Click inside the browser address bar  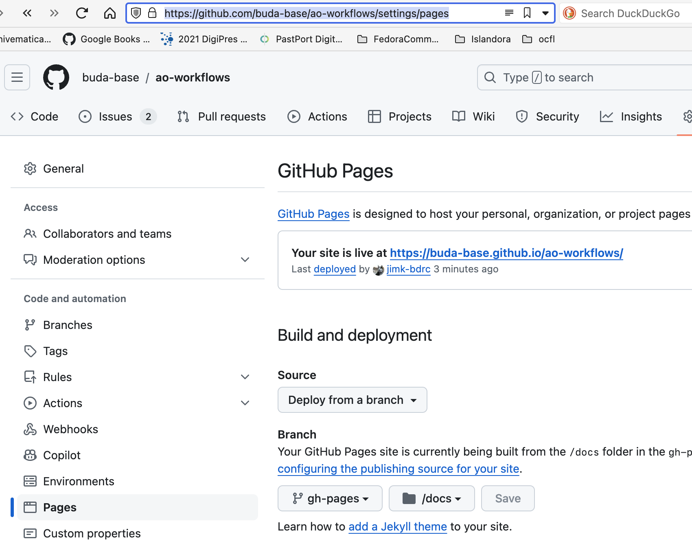coord(305,13)
